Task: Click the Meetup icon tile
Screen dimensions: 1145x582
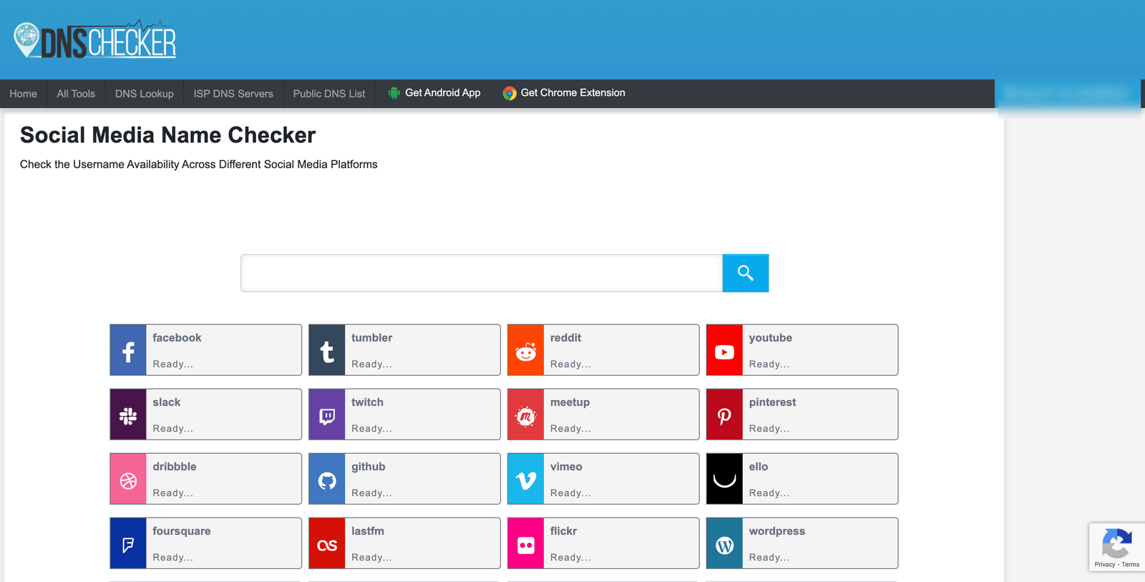Action: 526,414
